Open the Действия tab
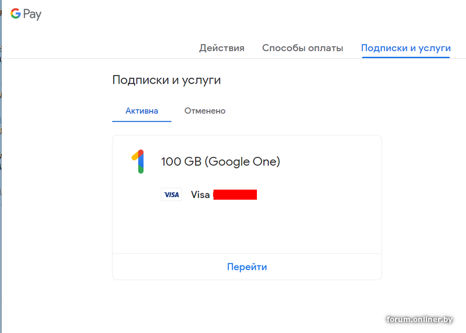This screenshot has height=333, width=466. coord(221,48)
